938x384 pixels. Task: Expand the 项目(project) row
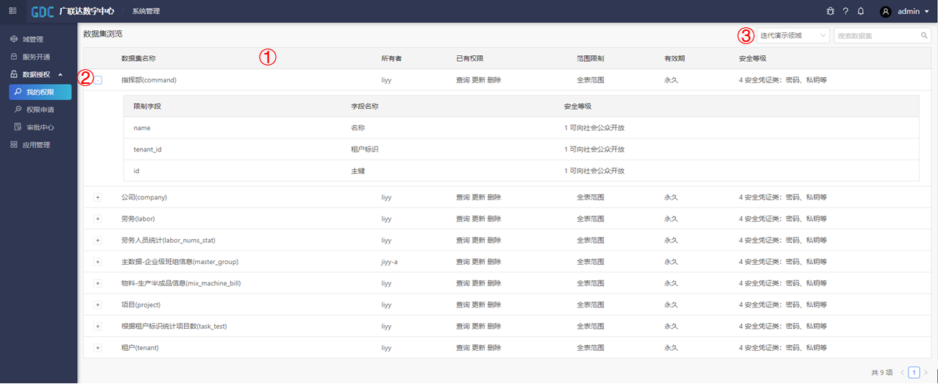point(98,305)
